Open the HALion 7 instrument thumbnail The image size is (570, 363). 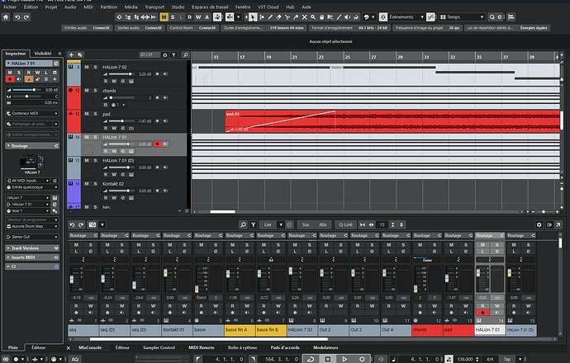[32, 163]
